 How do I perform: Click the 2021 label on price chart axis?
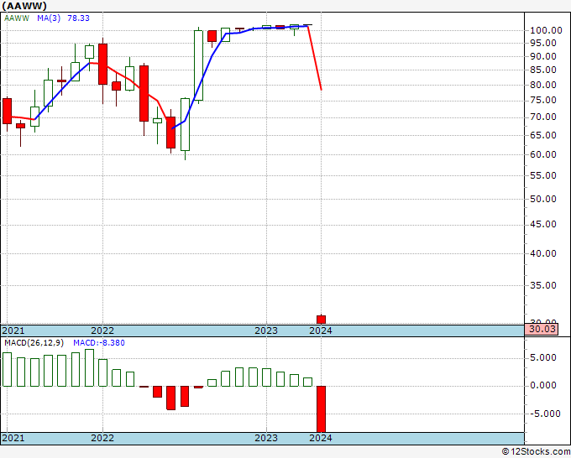pos(13,330)
